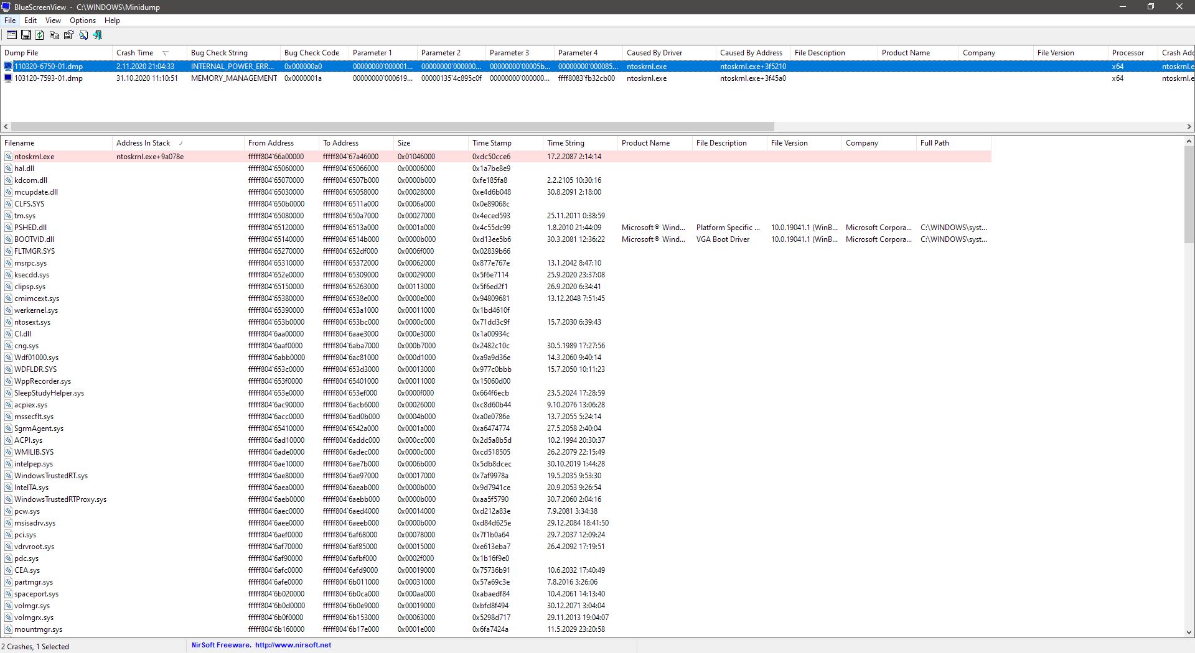
Task: Open the File menu
Action: (x=10, y=21)
